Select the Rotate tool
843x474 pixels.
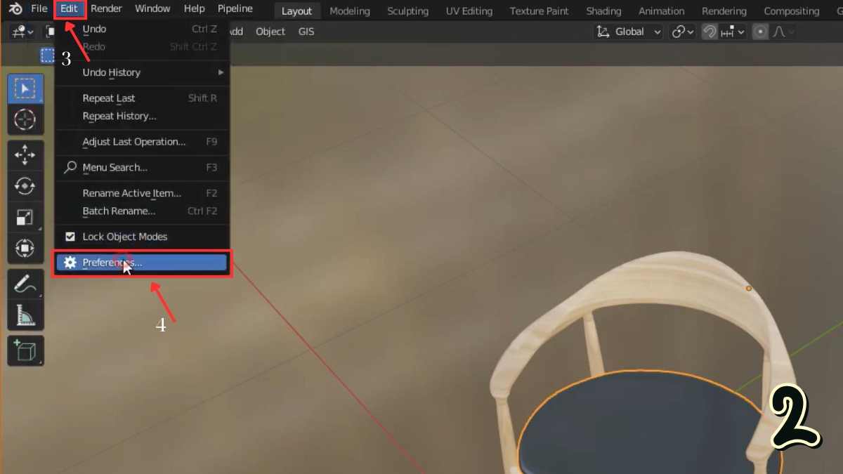tap(25, 186)
